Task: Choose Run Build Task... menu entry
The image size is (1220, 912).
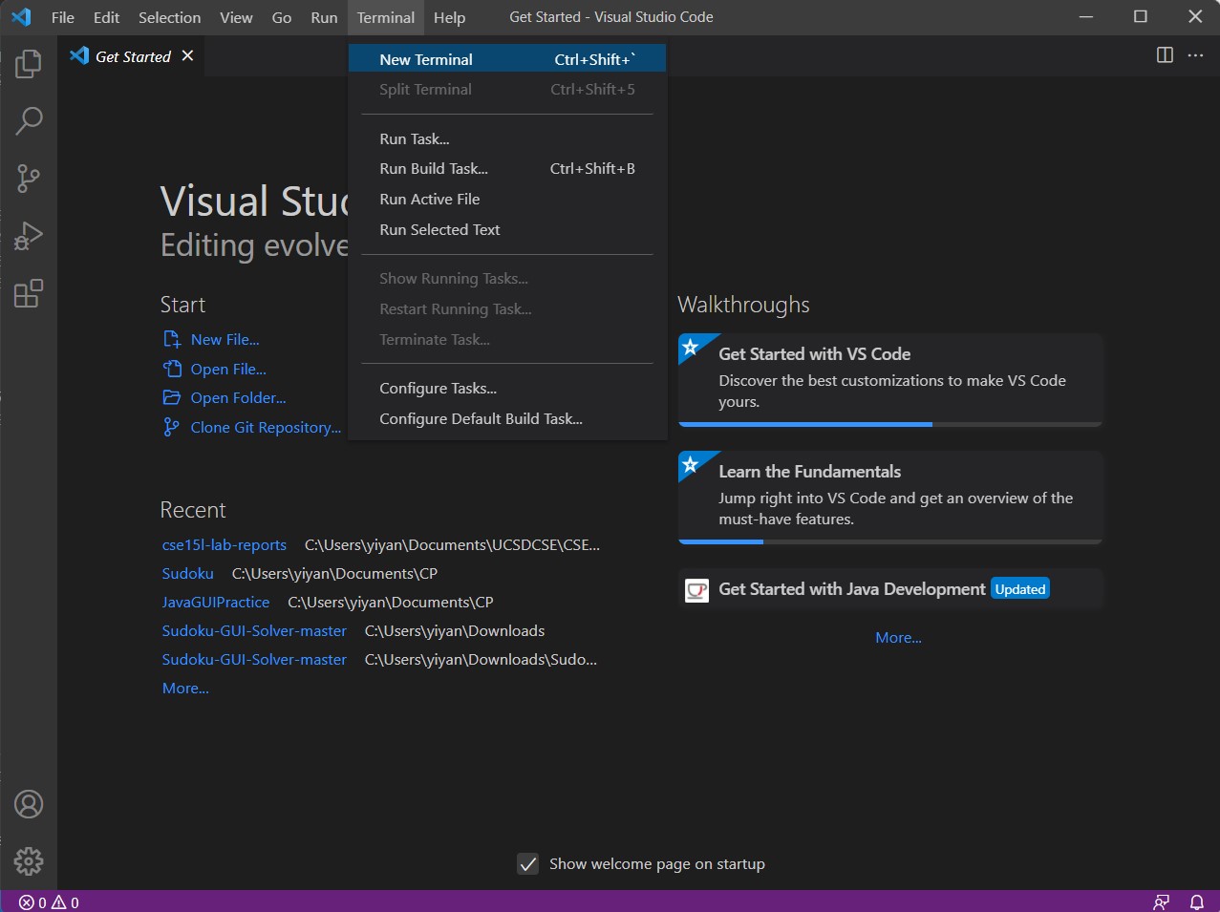Action: [x=434, y=169]
